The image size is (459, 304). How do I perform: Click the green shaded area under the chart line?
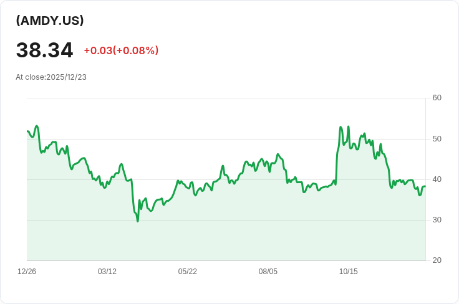[x=249, y=230]
